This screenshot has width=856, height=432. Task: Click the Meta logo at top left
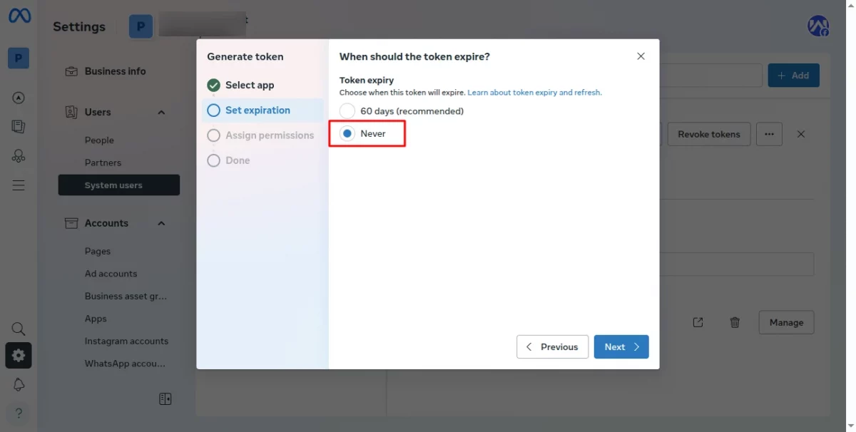point(19,16)
